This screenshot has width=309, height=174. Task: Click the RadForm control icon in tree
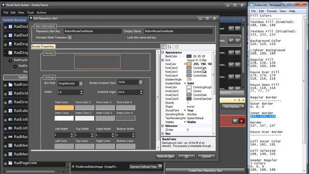(x=10, y=85)
